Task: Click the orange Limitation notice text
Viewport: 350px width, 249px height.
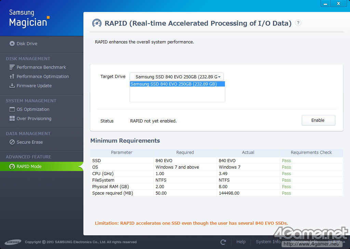Action: 191,223
